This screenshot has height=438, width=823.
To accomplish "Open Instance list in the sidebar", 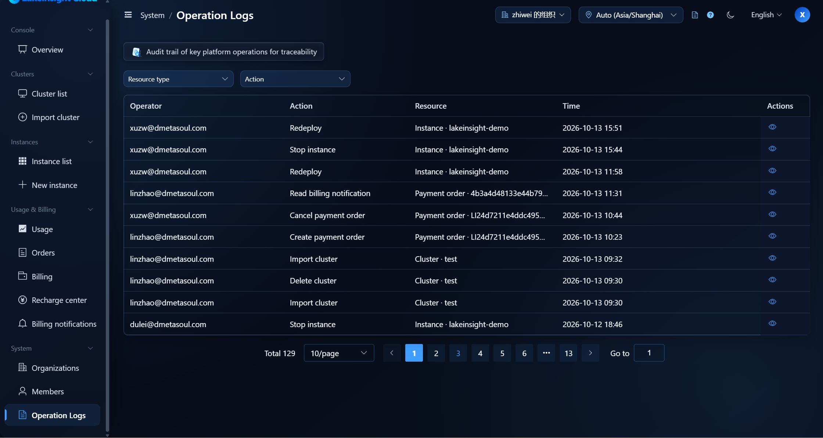I will [52, 161].
